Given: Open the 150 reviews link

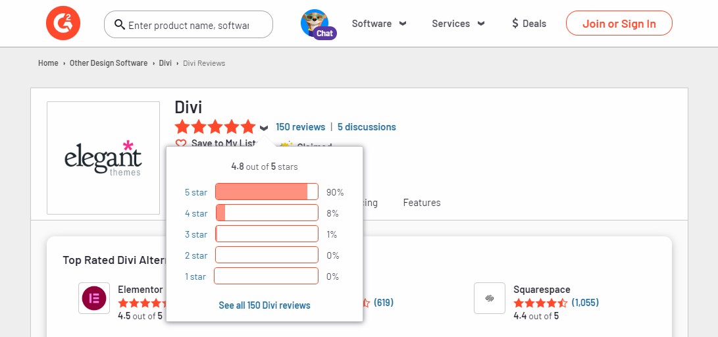Looking at the screenshot, I should (300, 127).
